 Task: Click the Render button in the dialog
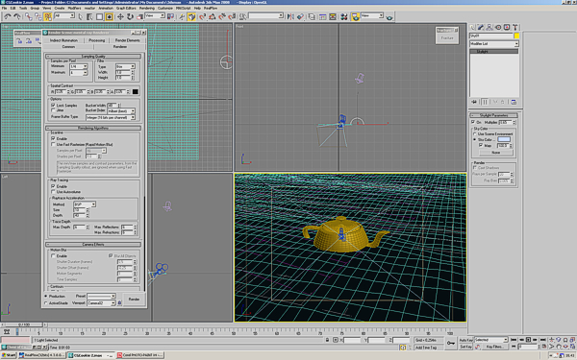tap(134, 300)
